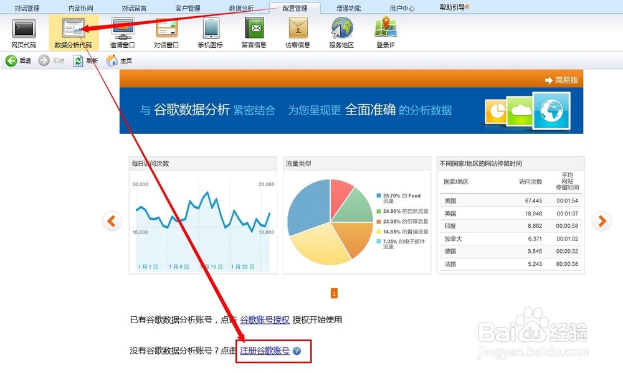Open the 网页代码 icon
Viewport: 623px width, 373px height.
[24, 33]
